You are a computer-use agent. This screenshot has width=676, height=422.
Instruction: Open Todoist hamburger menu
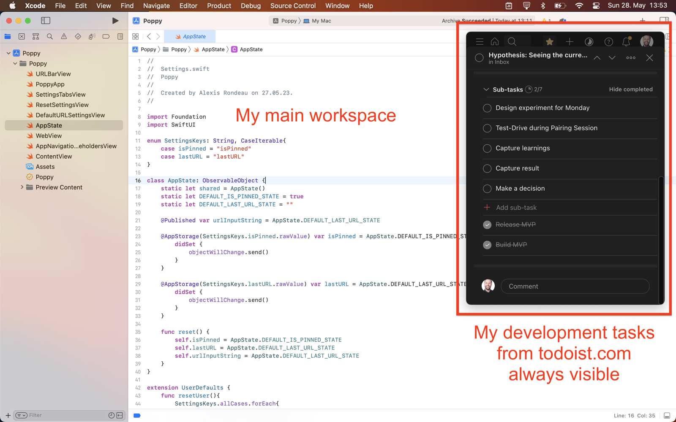pyautogui.click(x=480, y=42)
